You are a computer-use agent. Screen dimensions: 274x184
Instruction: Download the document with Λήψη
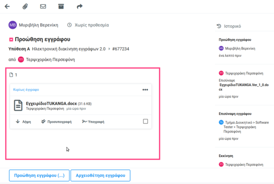click(23, 122)
